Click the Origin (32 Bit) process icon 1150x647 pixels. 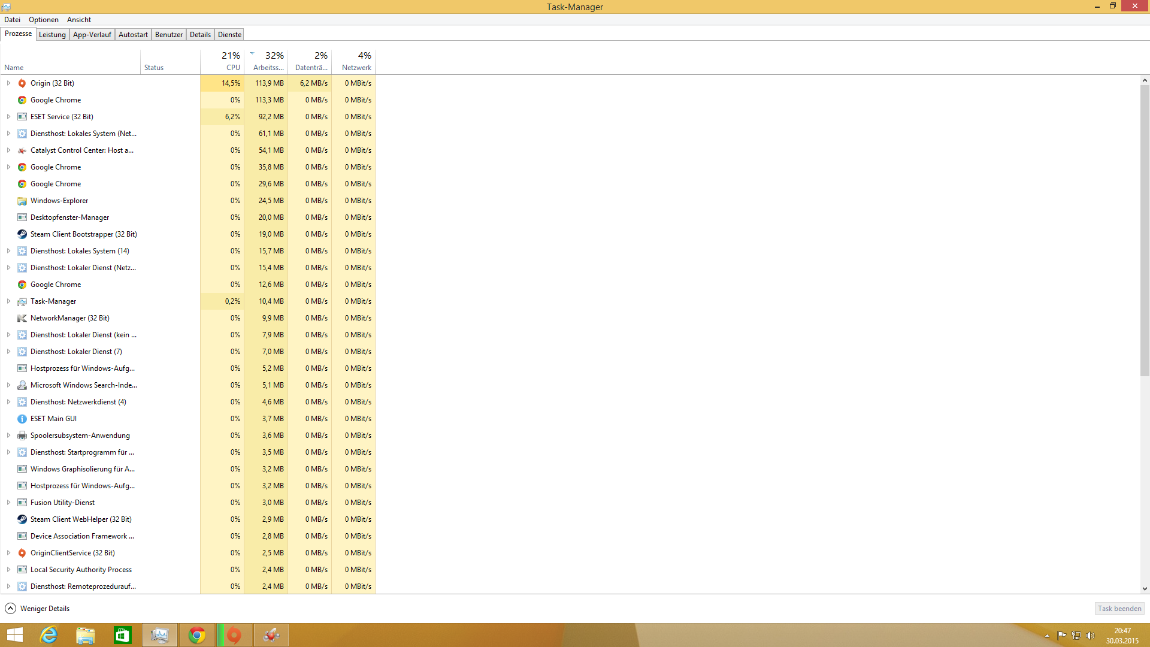22,83
